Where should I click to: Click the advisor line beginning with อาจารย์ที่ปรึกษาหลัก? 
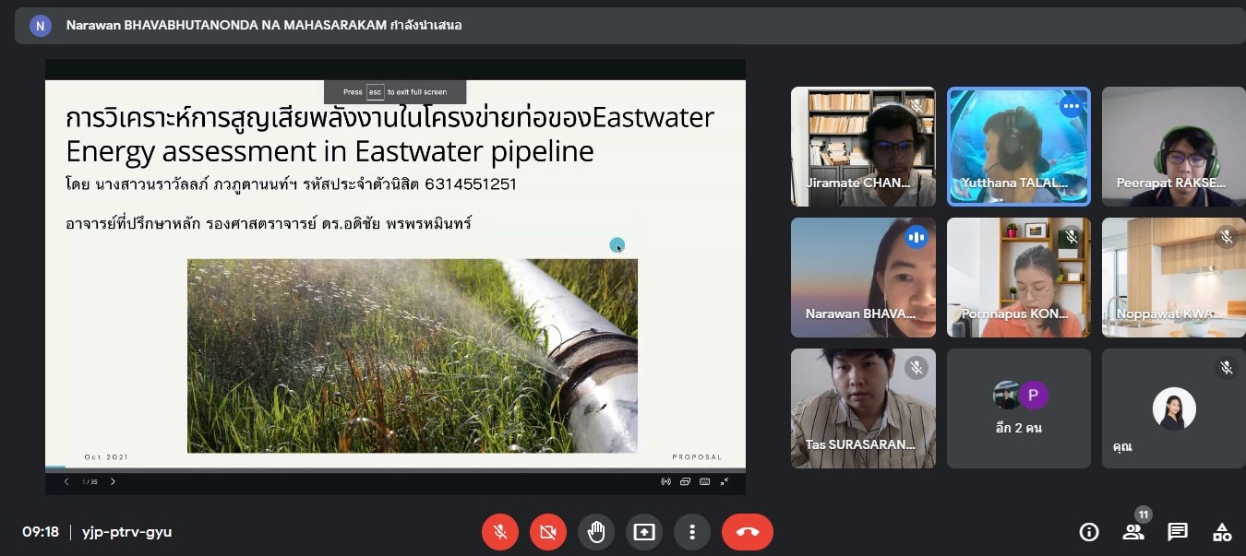coord(269,223)
